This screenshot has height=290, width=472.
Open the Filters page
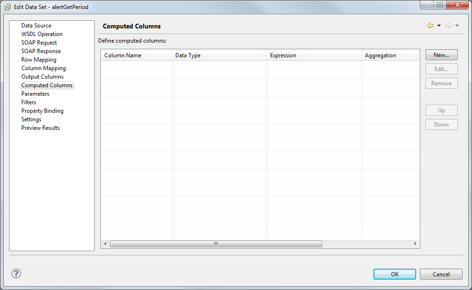tap(28, 102)
